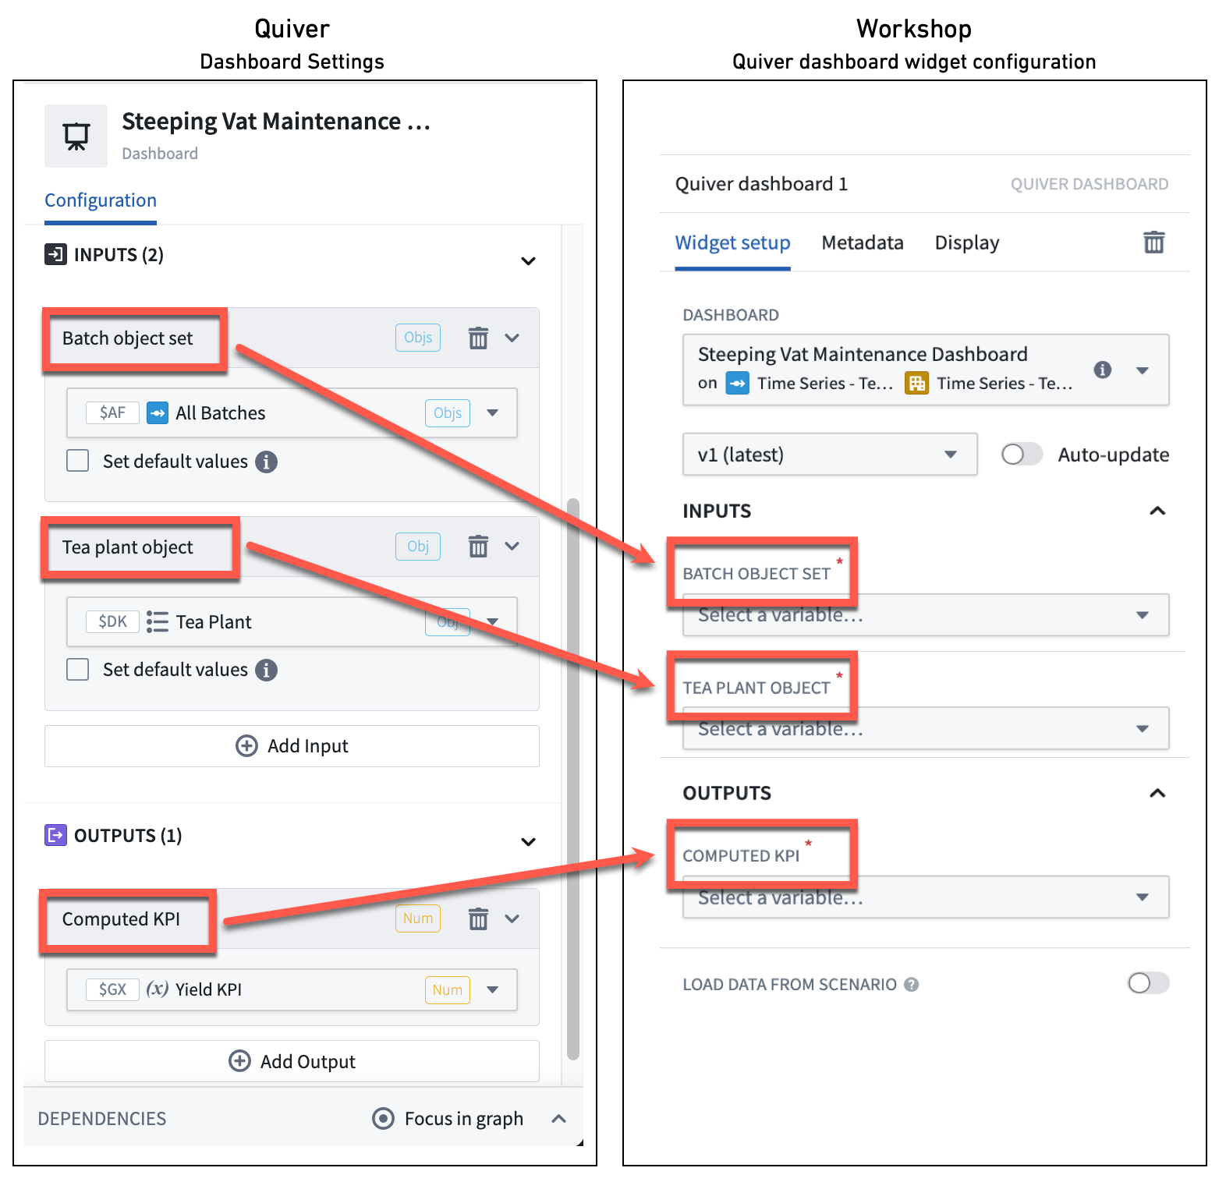
Task: Collapse the Workshop OUTPUTS section
Action: pos(1157,793)
